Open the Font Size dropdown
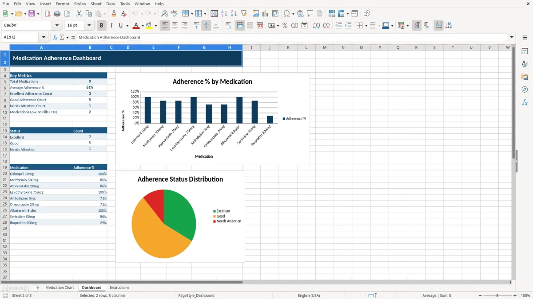The height and width of the screenshot is (299, 533). 89,26
